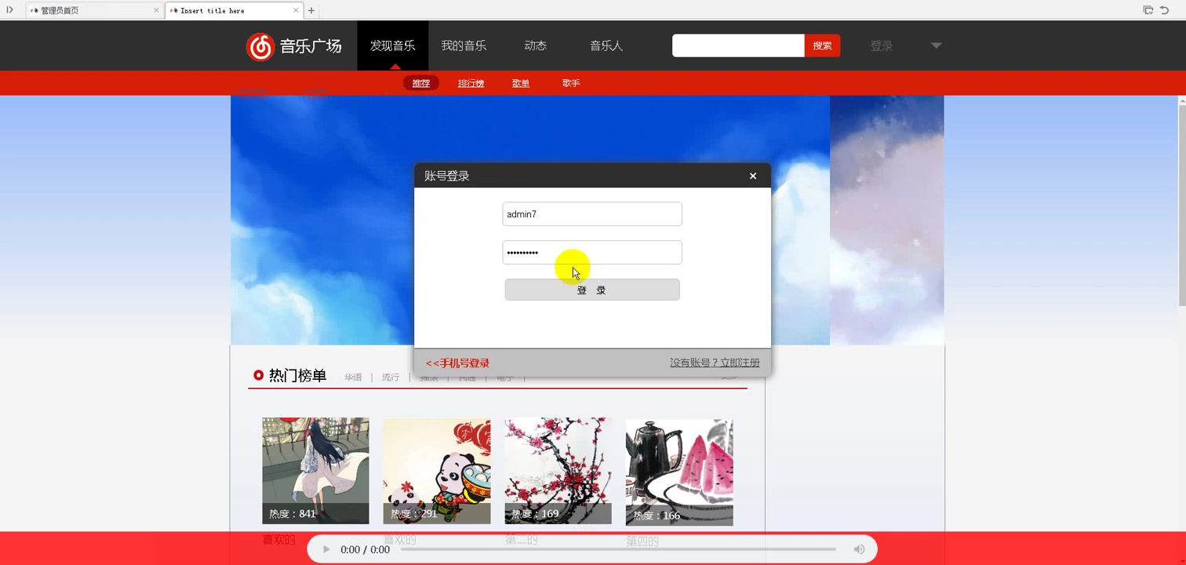1186x565 pixels.
Task: Mute the audio player volume icon
Action: pos(859,549)
